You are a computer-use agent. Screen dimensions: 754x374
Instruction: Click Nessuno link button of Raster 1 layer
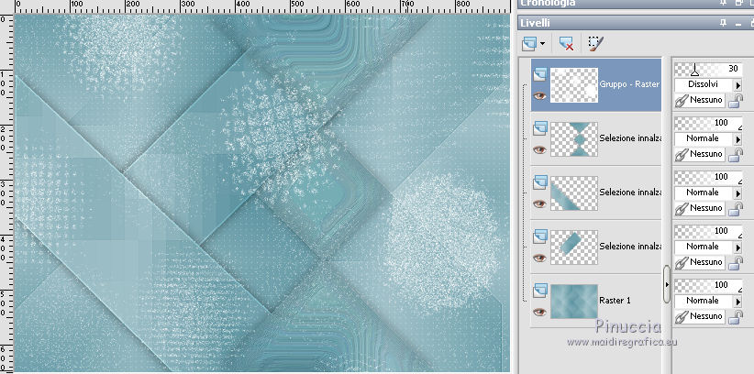pyautogui.click(x=701, y=316)
